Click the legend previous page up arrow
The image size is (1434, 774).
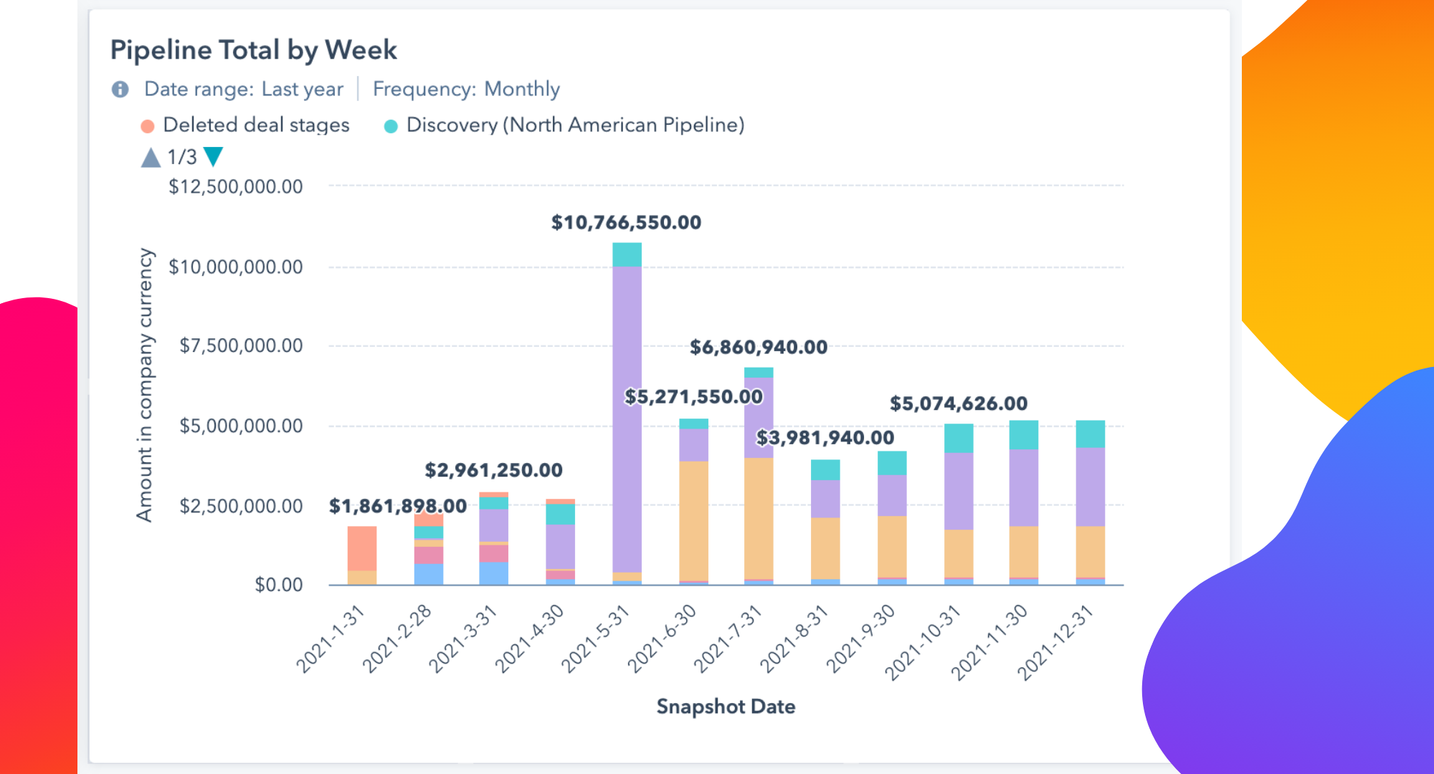point(151,158)
